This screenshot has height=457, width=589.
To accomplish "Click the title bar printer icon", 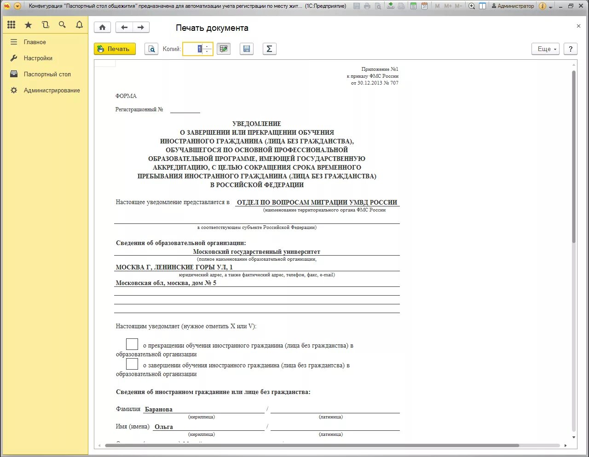I will [367, 6].
